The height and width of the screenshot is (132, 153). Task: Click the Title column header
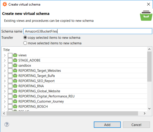6,50
